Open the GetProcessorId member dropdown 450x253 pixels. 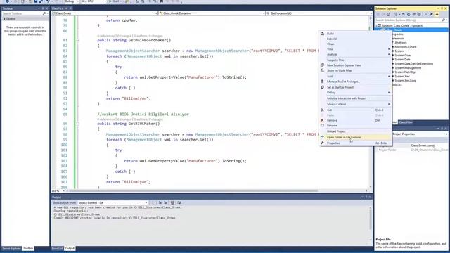coord(318,13)
